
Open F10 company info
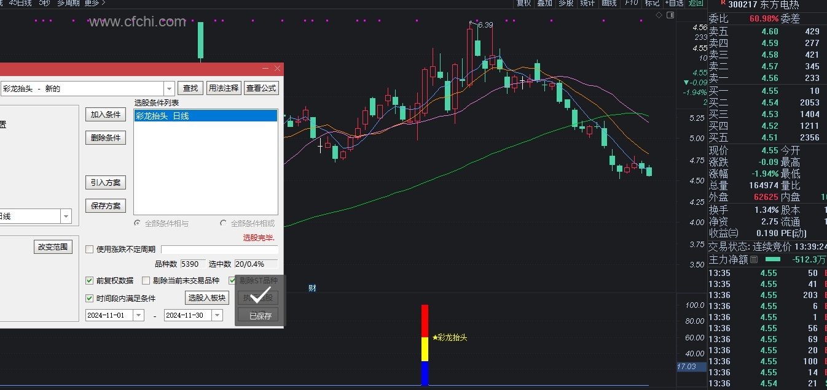pyautogui.click(x=631, y=3)
